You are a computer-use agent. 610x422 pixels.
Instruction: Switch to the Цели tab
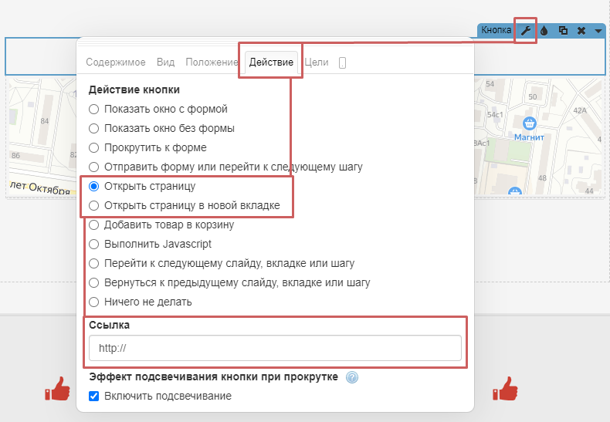(317, 62)
